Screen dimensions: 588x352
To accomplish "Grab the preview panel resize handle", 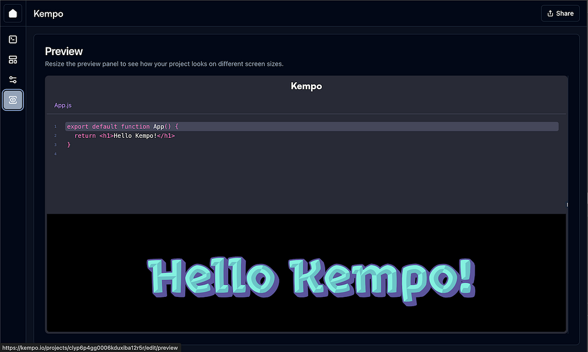I will tap(567, 205).
